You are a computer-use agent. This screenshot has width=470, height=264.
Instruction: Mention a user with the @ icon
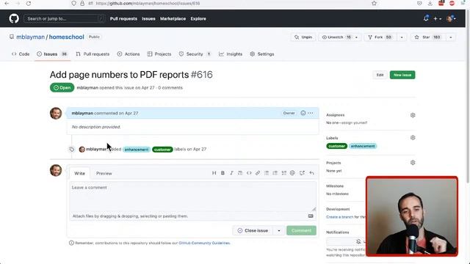[x=292, y=173]
